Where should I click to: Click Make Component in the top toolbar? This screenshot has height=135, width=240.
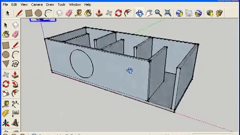click(x=60, y=13)
